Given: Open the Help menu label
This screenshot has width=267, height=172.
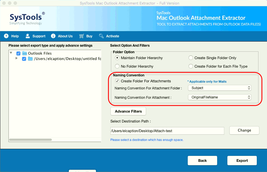Looking at the screenshot, I should point(15,36).
